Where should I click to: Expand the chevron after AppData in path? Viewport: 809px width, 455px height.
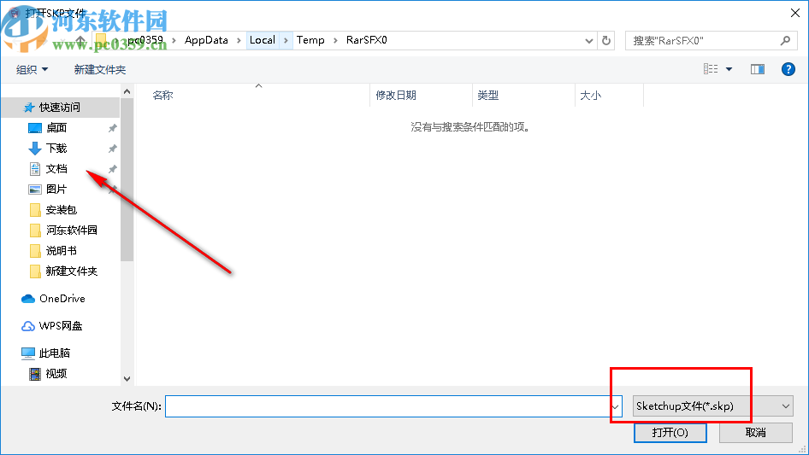pos(239,40)
